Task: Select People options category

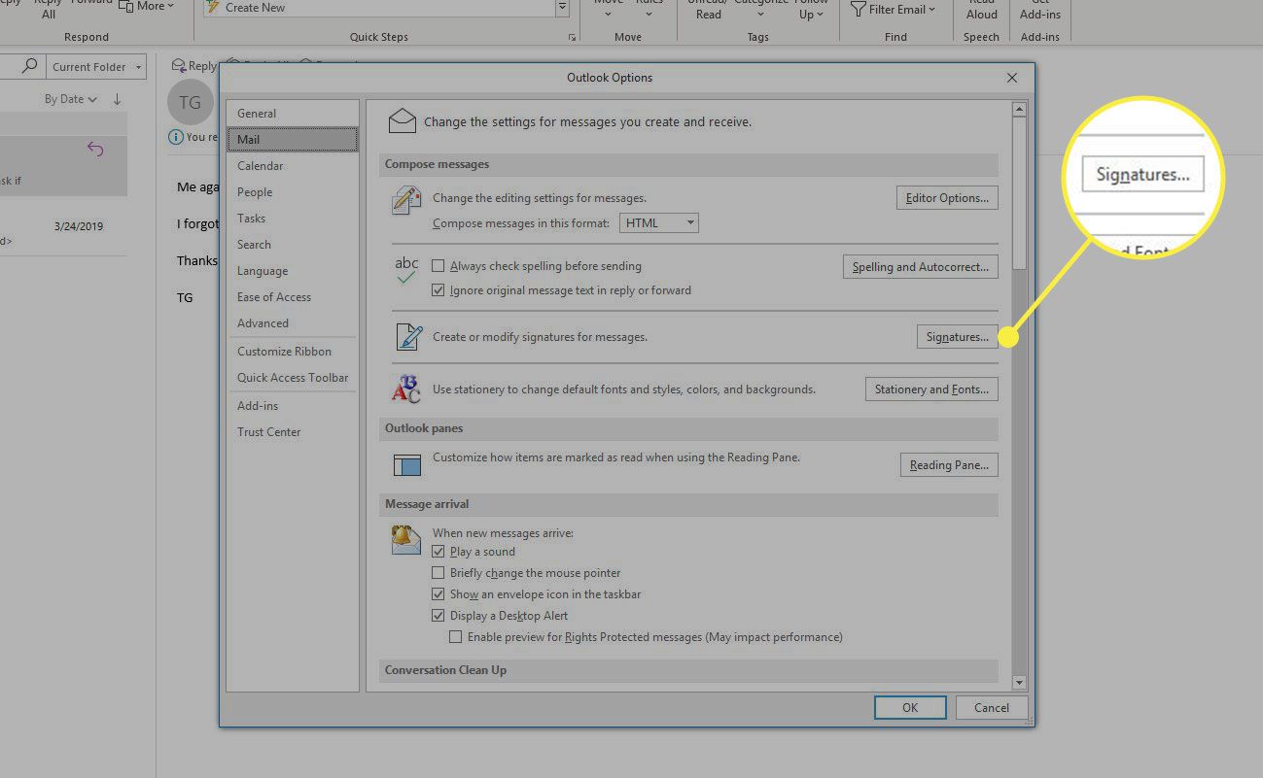Action: (293, 192)
